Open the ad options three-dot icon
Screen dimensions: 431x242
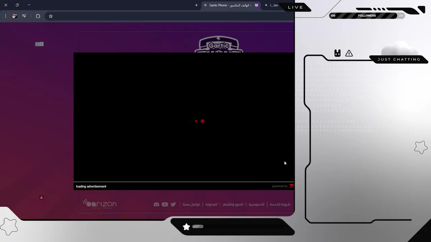tap(41, 44)
